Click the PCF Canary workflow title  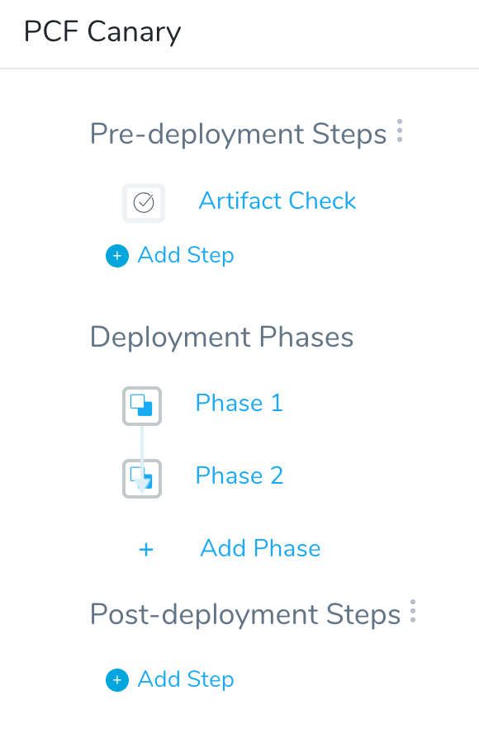point(102,32)
